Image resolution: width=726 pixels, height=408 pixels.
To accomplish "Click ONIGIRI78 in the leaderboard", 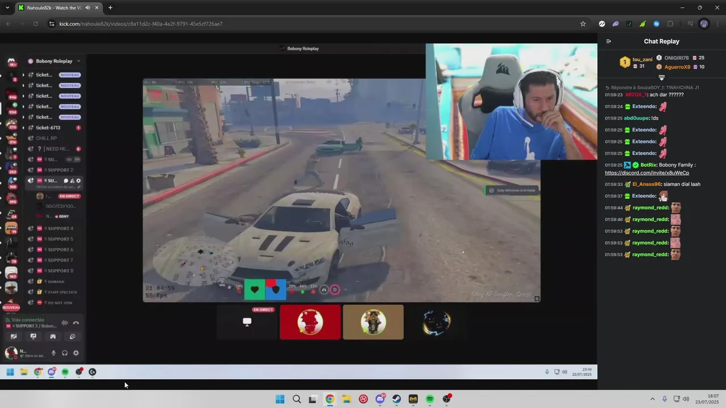I will click(677, 58).
